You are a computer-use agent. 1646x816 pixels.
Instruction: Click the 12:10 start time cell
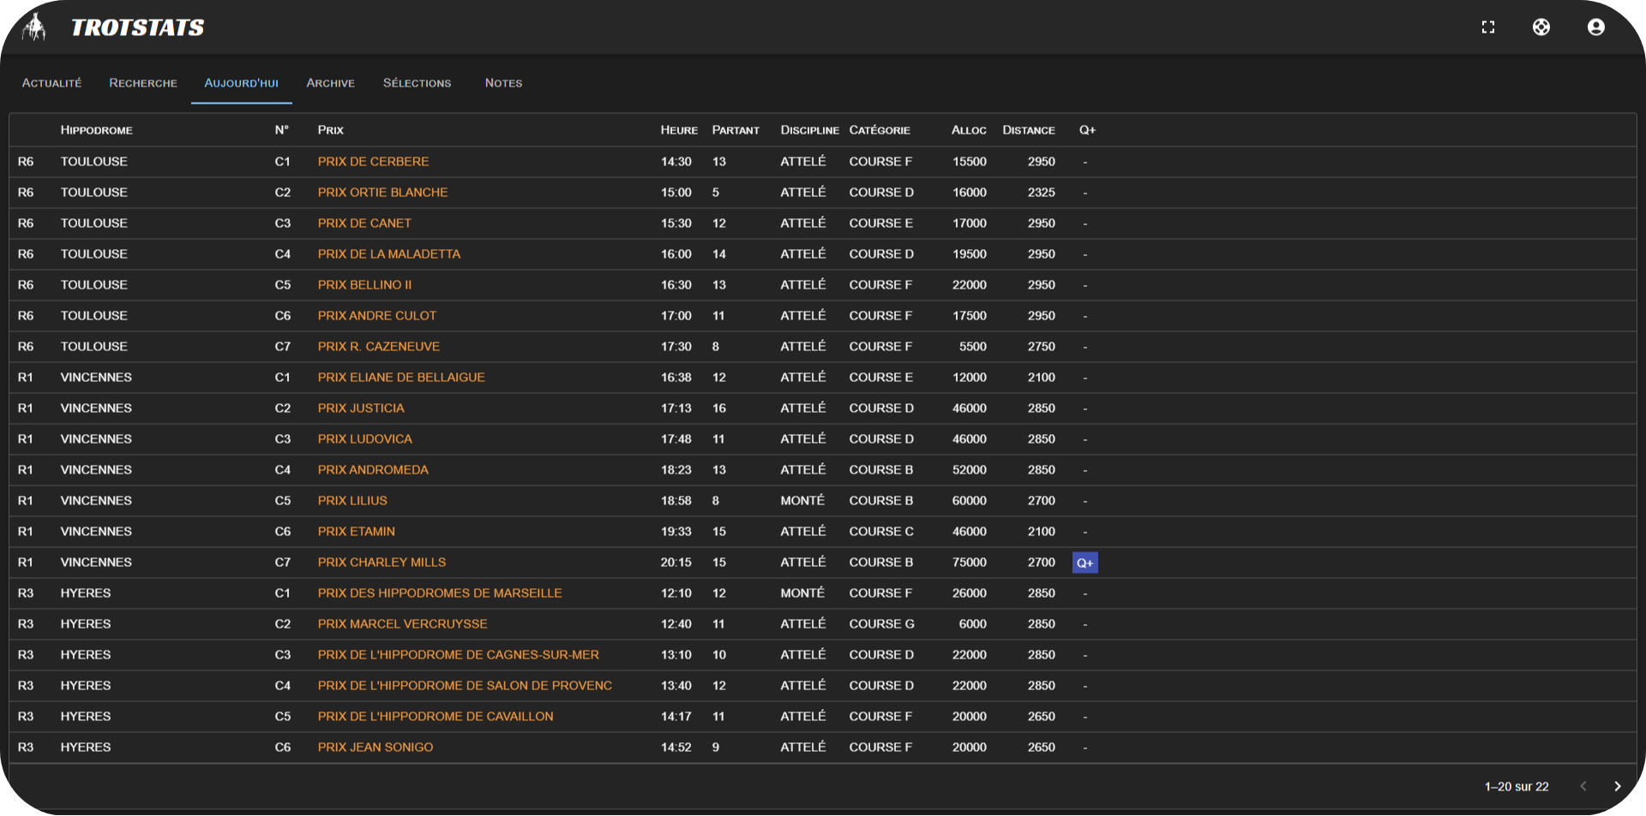click(676, 593)
